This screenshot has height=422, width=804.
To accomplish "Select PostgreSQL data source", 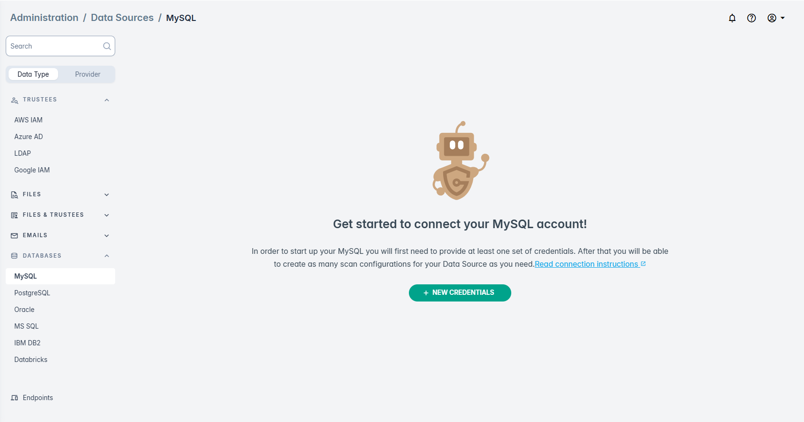I will click(x=32, y=293).
